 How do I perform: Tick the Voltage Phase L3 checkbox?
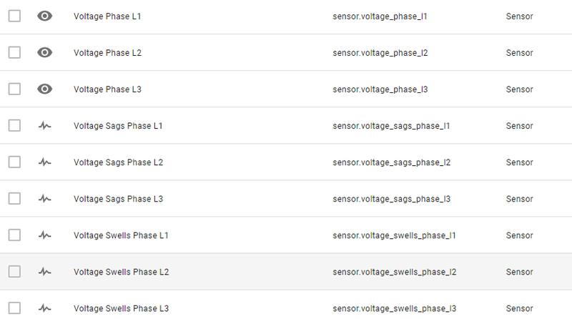[14, 89]
